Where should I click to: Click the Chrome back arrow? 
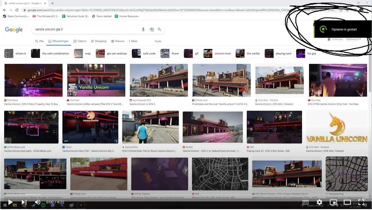tap(5, 10)
